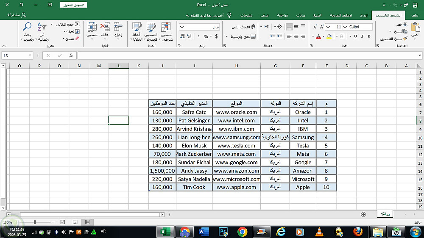
Task: Increase font size with the larger A
Action: [321, 27]
